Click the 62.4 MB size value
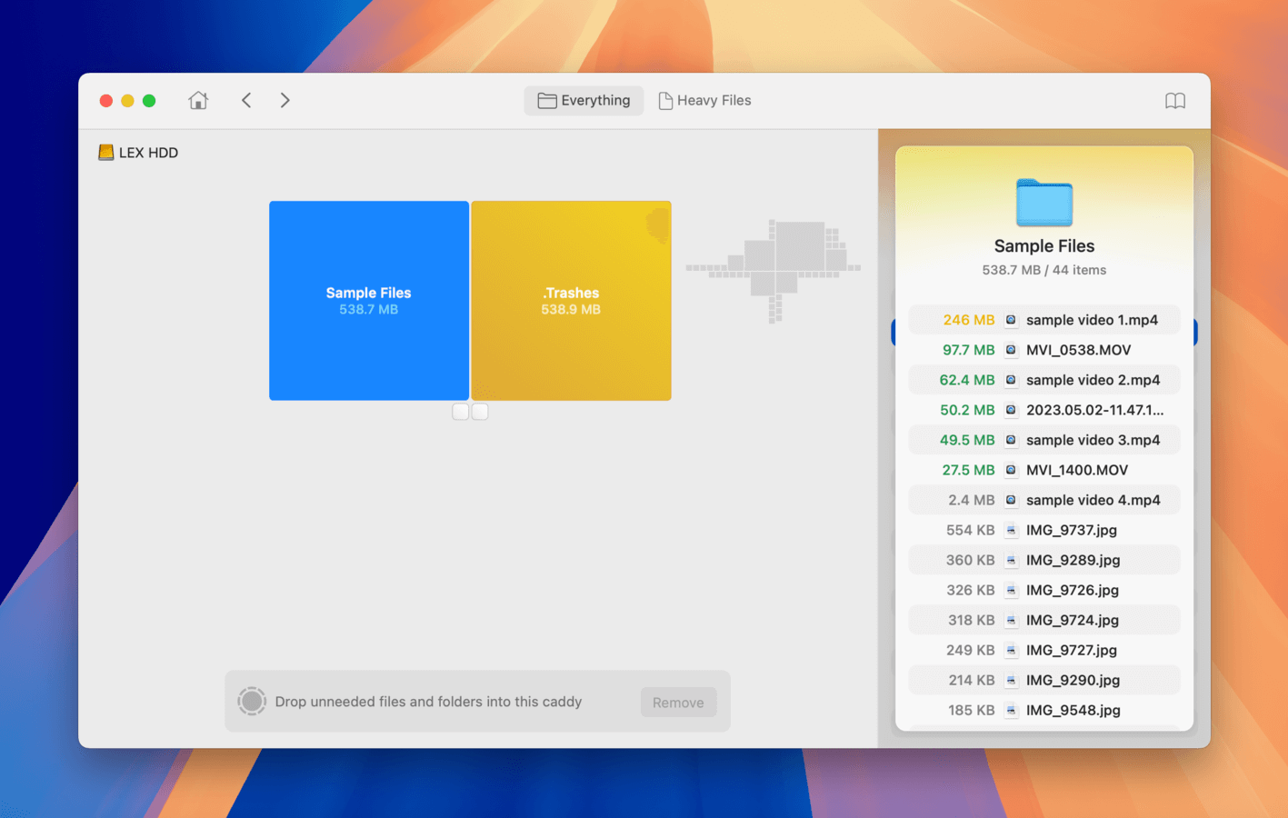 (967, 380)
